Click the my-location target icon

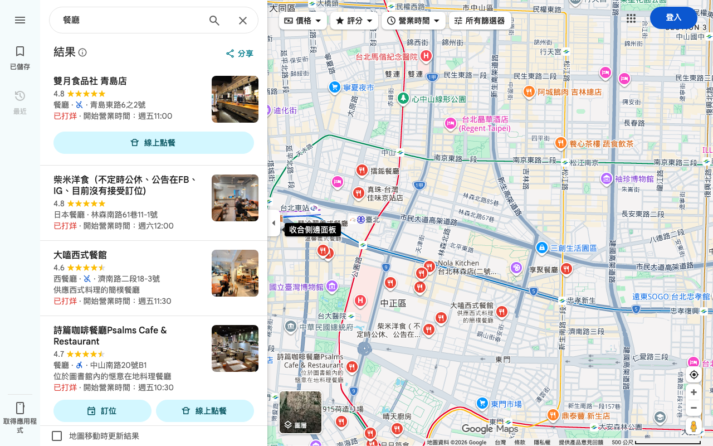click(x=694, y=375)
